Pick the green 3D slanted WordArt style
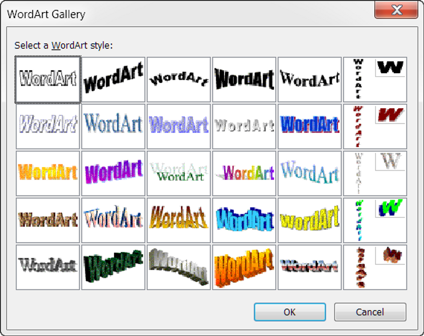The image size is (424, 336). tap(113, 266)
